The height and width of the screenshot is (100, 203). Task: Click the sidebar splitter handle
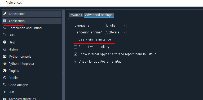(x=64, y=73)
